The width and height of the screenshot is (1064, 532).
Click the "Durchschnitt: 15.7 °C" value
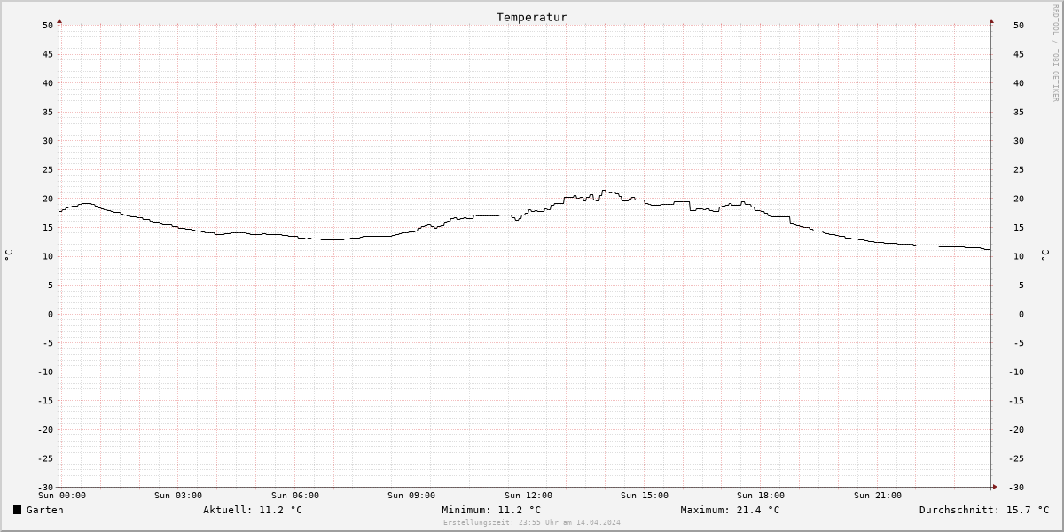coord(984,510)
